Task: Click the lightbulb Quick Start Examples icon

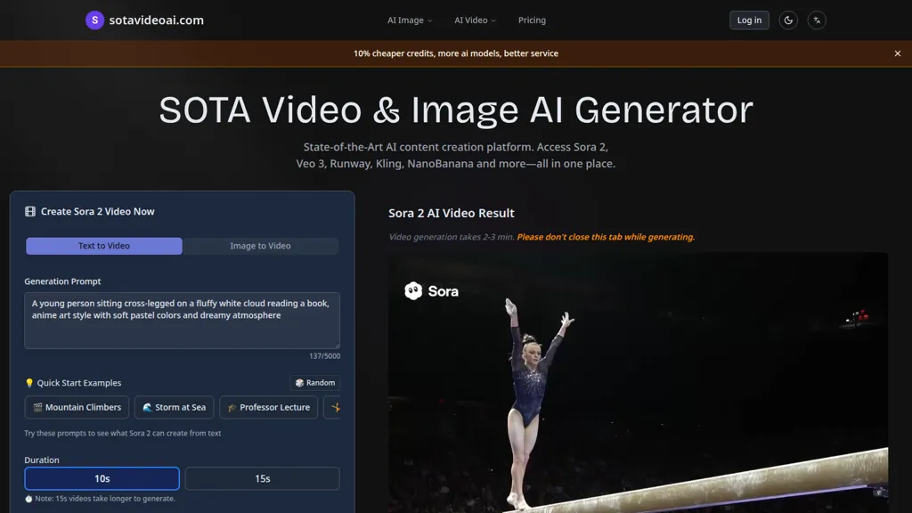Action: pyautogui.click(x=29, y=383)
